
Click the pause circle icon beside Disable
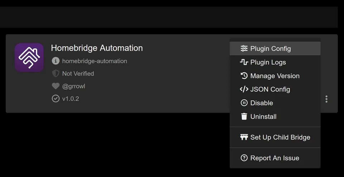coord(244,103)
